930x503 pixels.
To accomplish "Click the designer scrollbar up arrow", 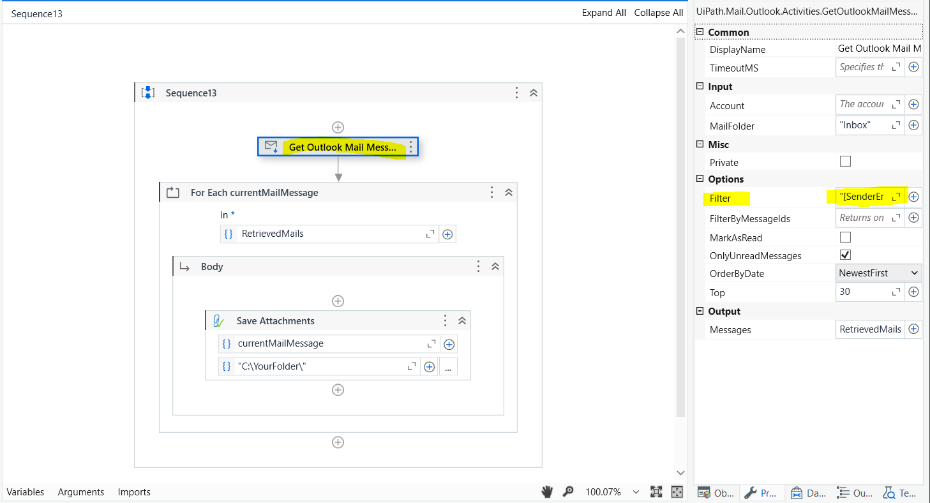I will 680,30.
